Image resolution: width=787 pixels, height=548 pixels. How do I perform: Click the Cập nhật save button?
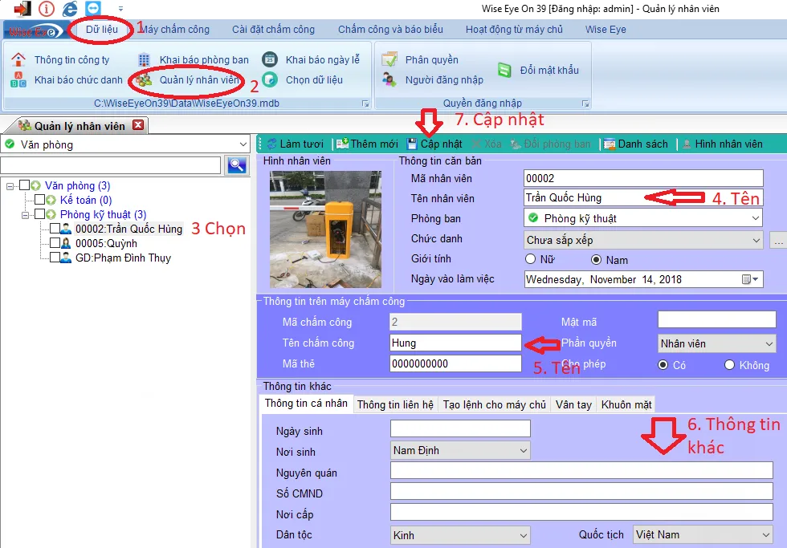(x=434, y=144)
